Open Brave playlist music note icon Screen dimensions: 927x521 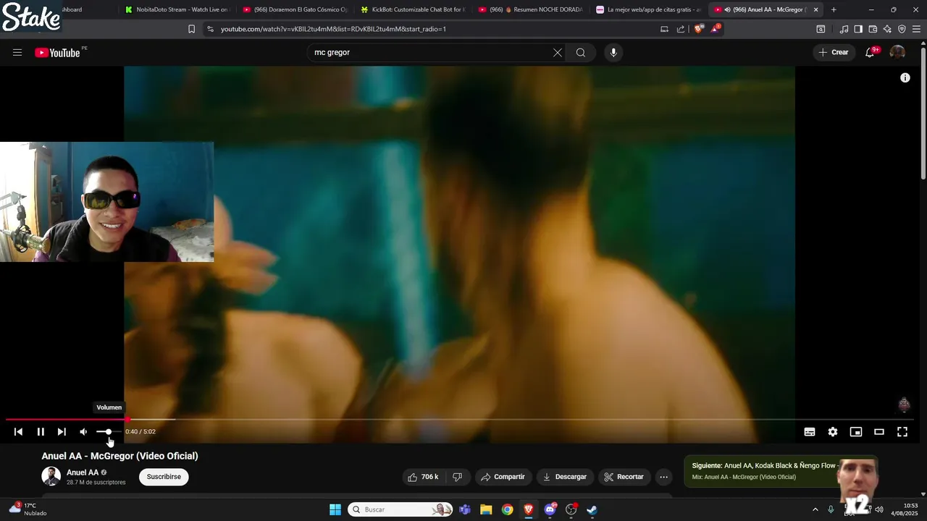tap(844, 29)
